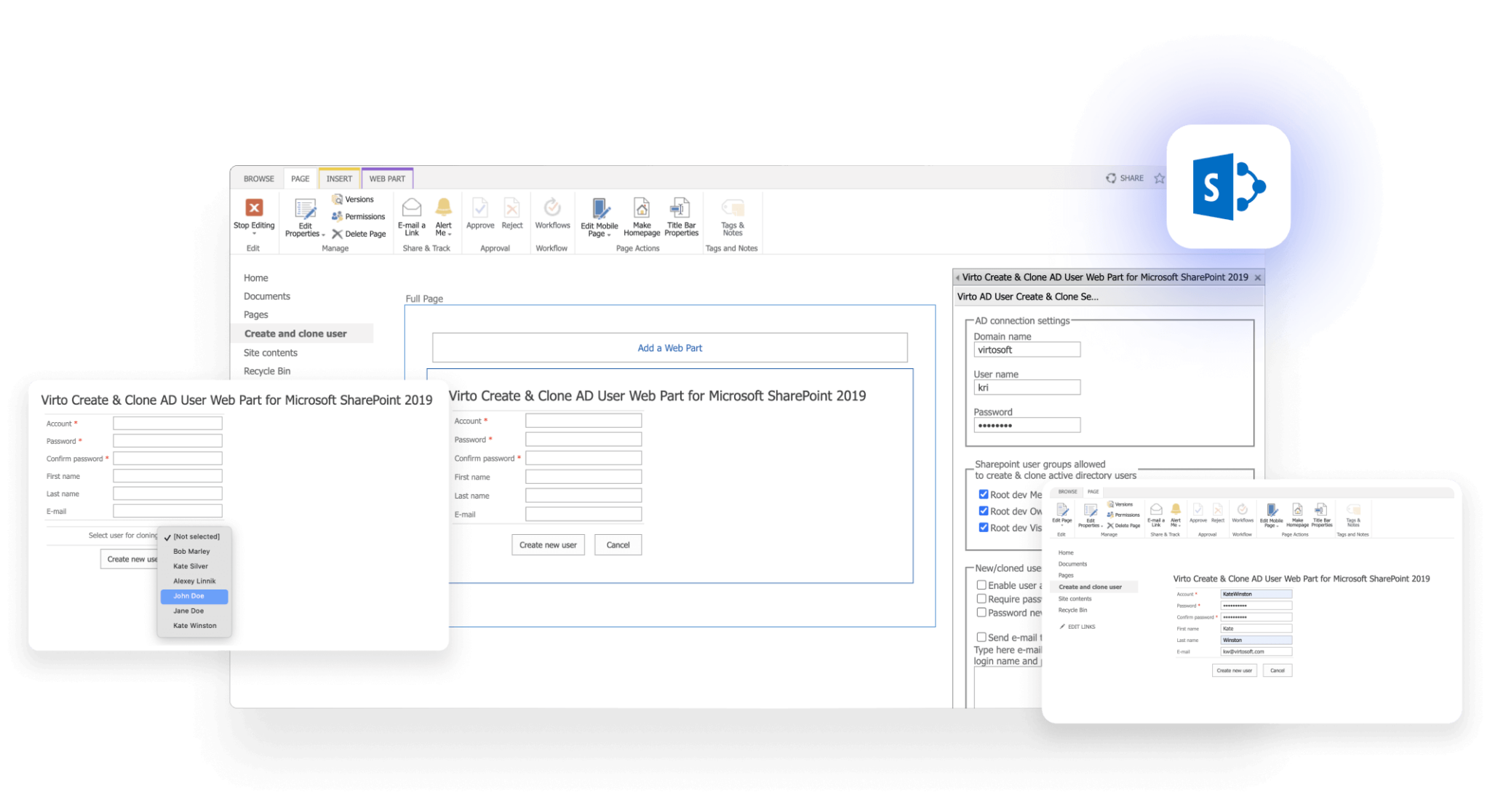Click the SharePoint logo tile
Screen dimensions: 1490x810
pos(1228,186)
